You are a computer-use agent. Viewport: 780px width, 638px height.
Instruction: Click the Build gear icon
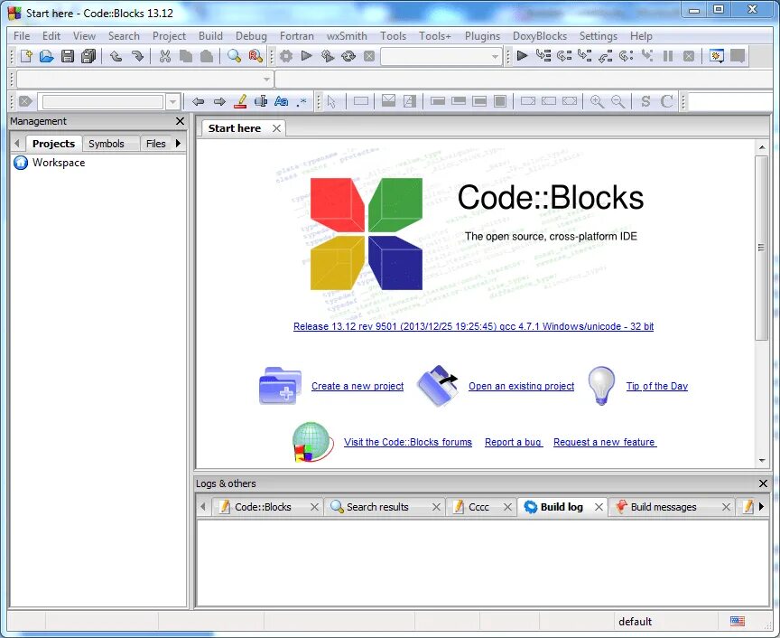[286, 56]
